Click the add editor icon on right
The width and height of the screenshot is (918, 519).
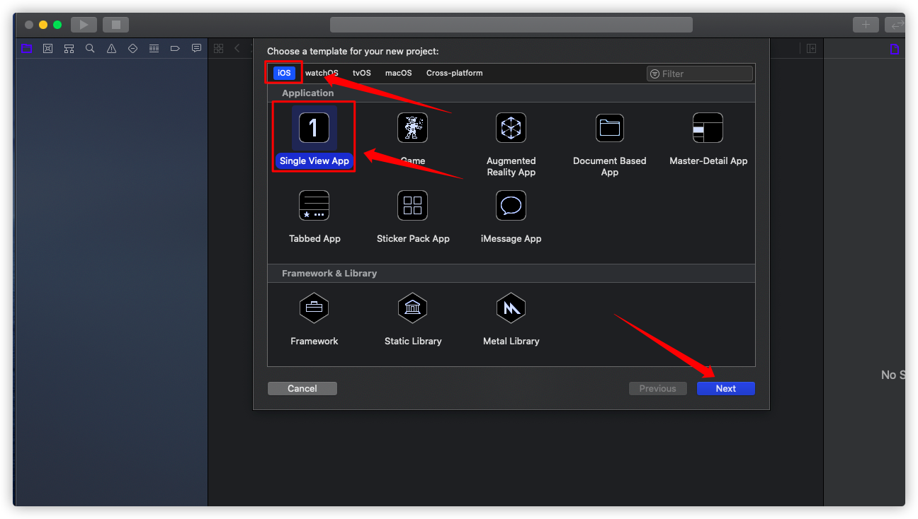point(811,48)
